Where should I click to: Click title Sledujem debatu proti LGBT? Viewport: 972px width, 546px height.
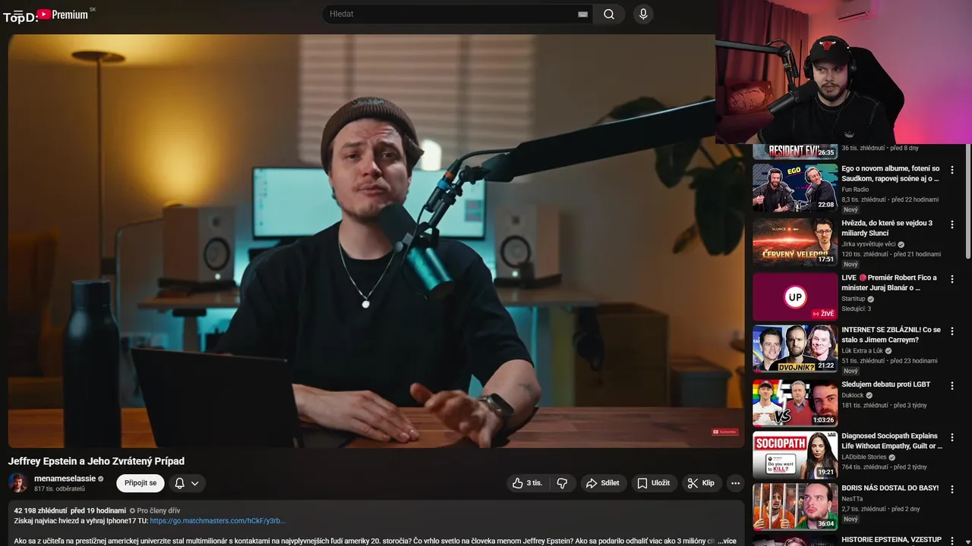[886, 384]
